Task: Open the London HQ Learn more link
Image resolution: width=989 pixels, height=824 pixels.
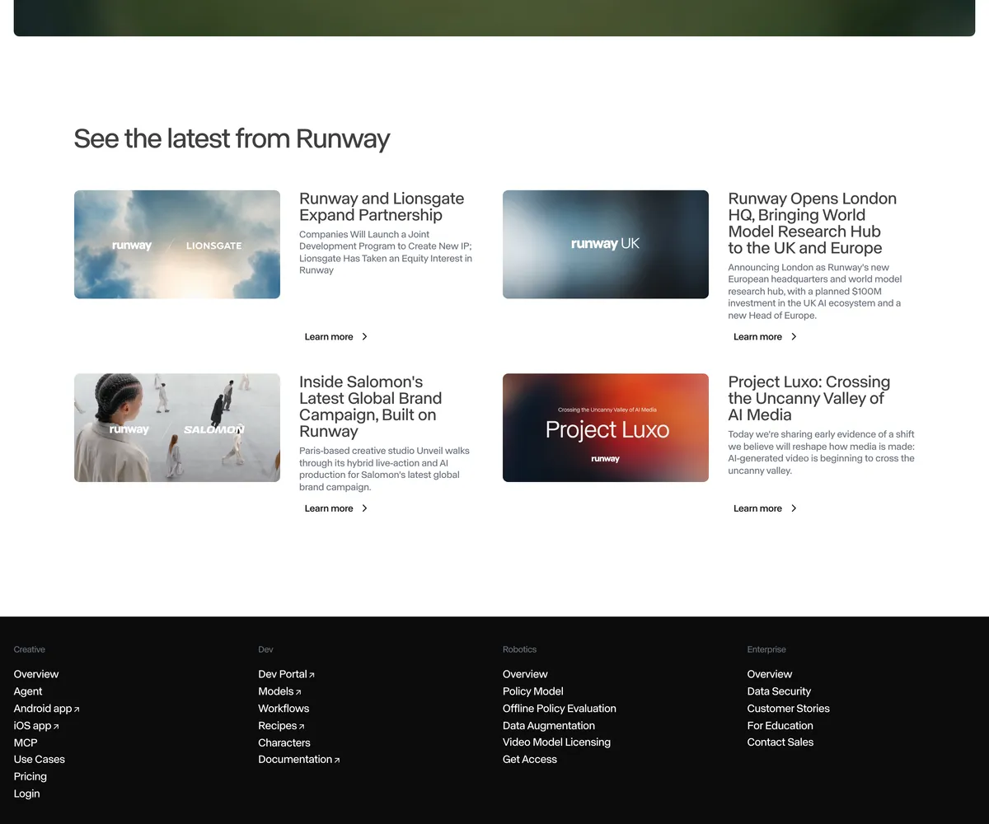Action: [766, 337]
